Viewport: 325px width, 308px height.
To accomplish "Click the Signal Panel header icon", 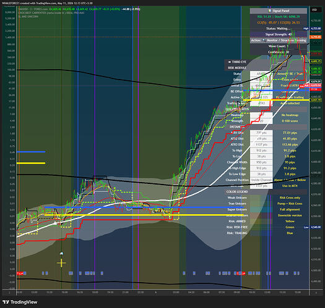I will (x=270, y=10).
